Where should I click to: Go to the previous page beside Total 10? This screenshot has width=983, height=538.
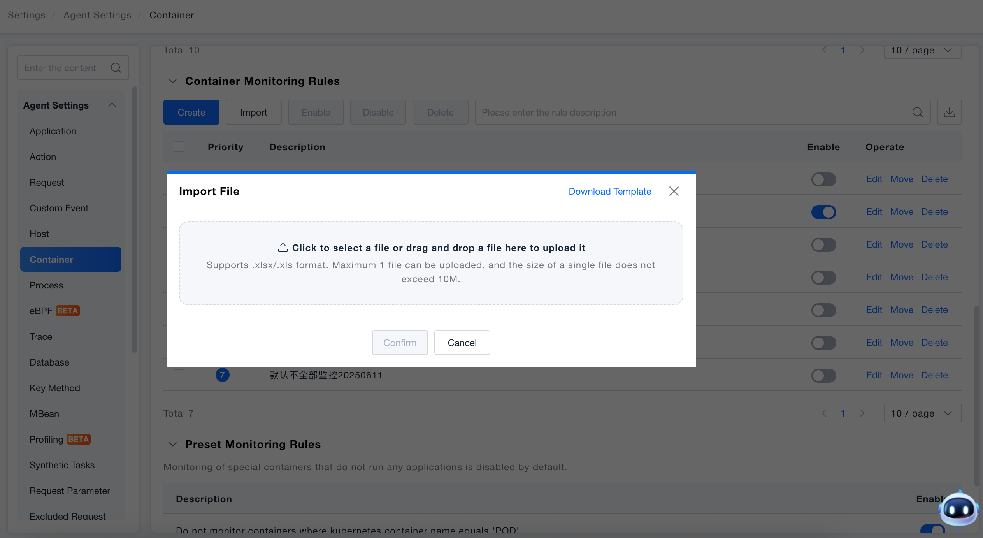pyautogui.click(x=824, y=50)
